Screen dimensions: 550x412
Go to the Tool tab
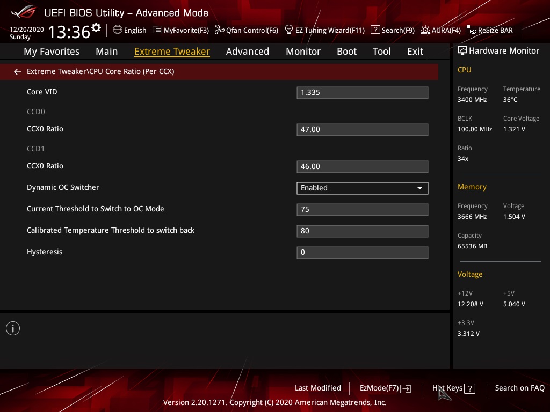tap(382, 51)
